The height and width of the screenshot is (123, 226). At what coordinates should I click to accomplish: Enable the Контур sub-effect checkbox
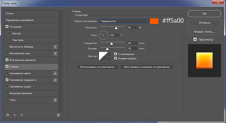click(10, 33)
